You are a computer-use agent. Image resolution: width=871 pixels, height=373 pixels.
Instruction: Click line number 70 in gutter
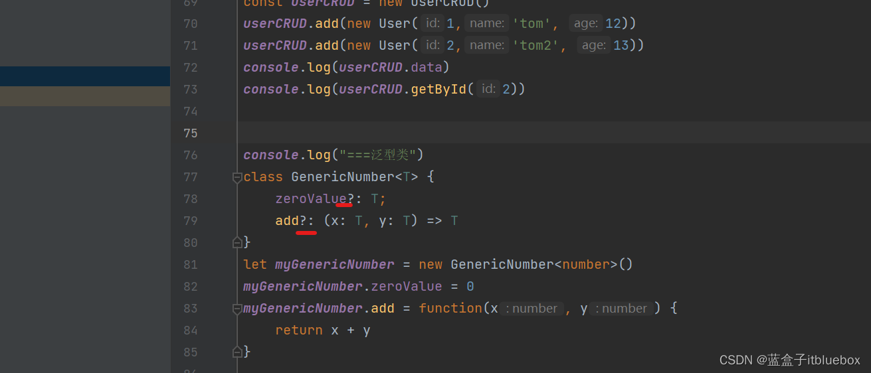coord(190,24)
